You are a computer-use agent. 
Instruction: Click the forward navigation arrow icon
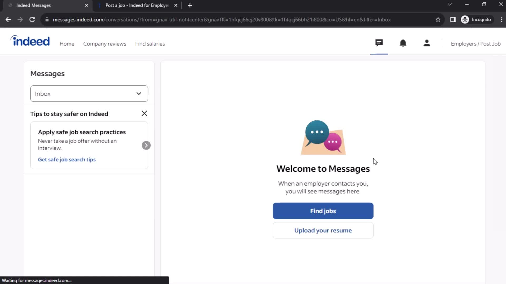pos(20,19)
